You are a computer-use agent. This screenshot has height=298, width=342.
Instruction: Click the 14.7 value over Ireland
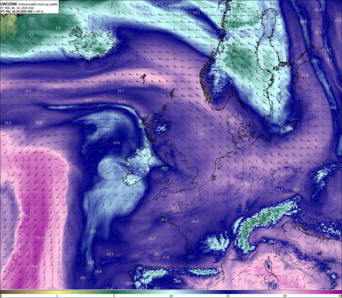click(132, 168)
